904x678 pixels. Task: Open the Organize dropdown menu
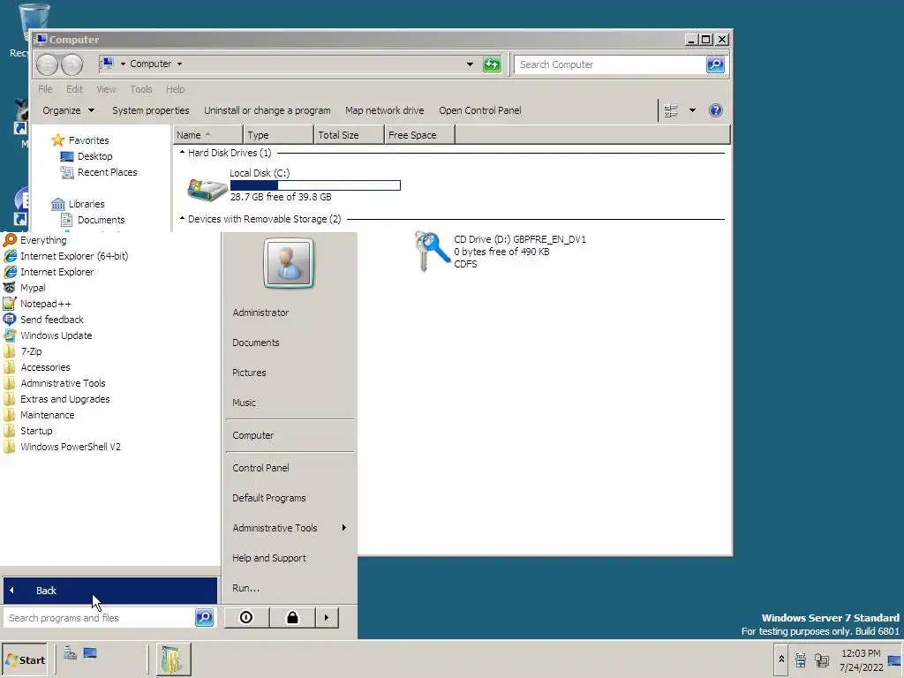[x=68, y=110]
